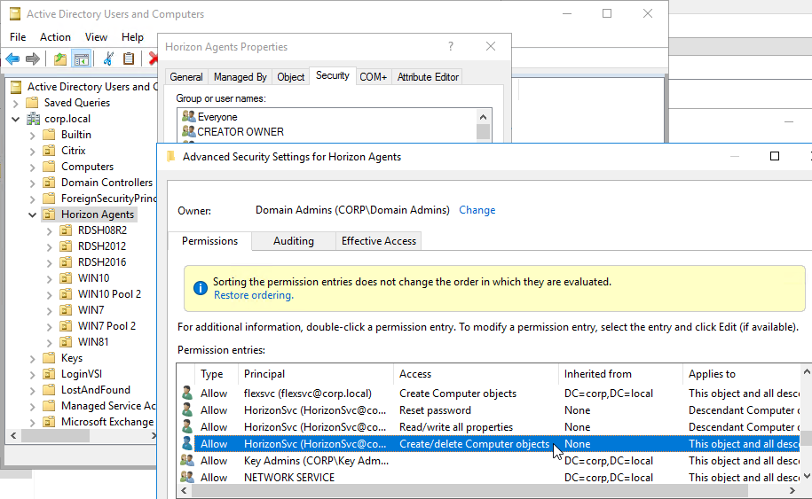Open the Help menu

pyautogui.click(x=132, y=37)
